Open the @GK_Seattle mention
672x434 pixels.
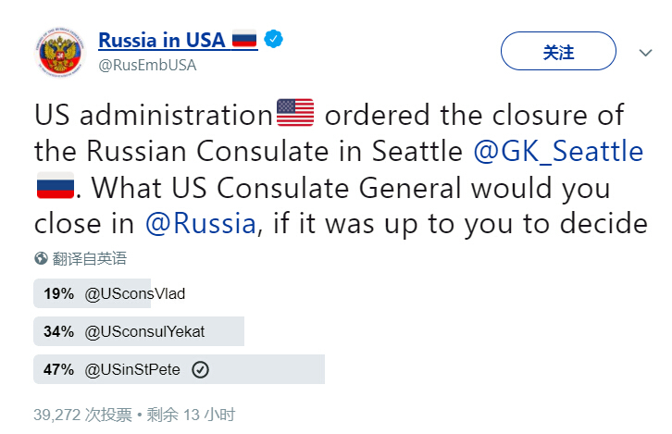point(558,151)
